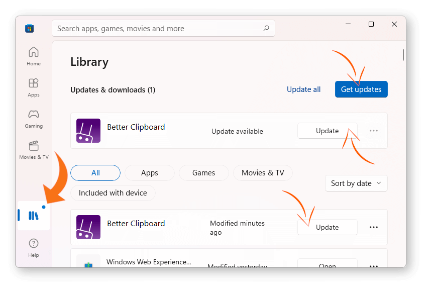This screenshot has width=433, height=293.
Task: Go to Home in sidebar
Action: (34, 56)
